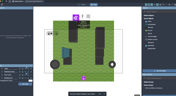Click Save in the unsaved changes notification

pos(100,94)
